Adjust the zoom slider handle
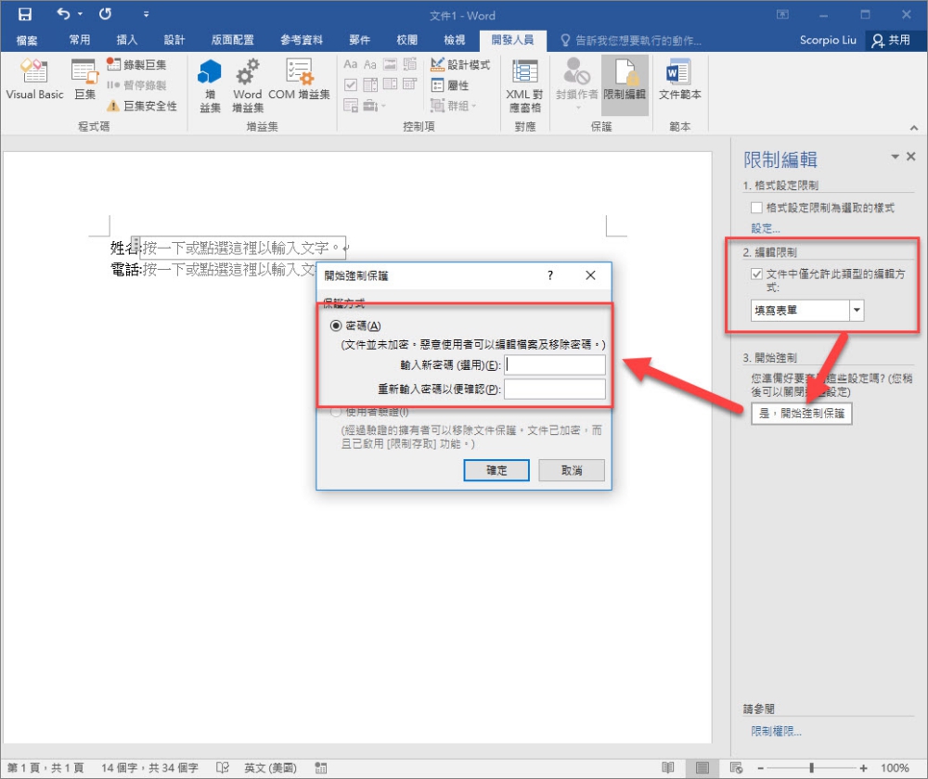The height and width of the screenshot is (779, 928). pos(811,768)
